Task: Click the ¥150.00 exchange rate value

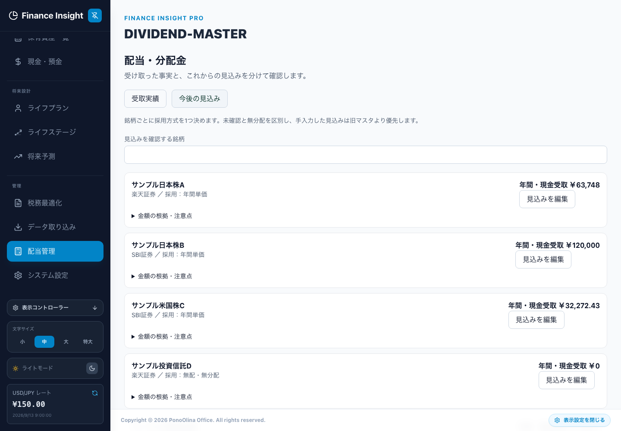Action: coord(29,404)
